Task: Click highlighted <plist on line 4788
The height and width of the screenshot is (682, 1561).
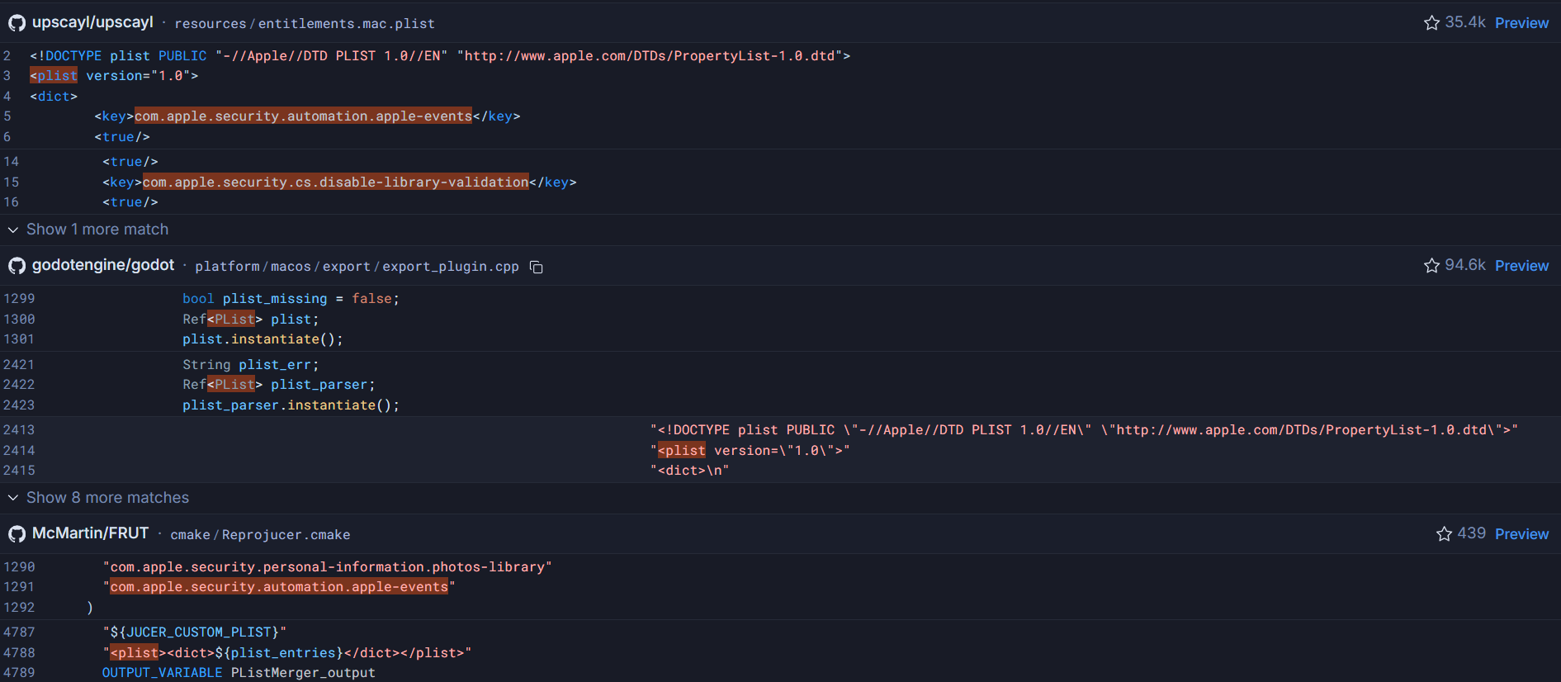Action: click(134, 653)
